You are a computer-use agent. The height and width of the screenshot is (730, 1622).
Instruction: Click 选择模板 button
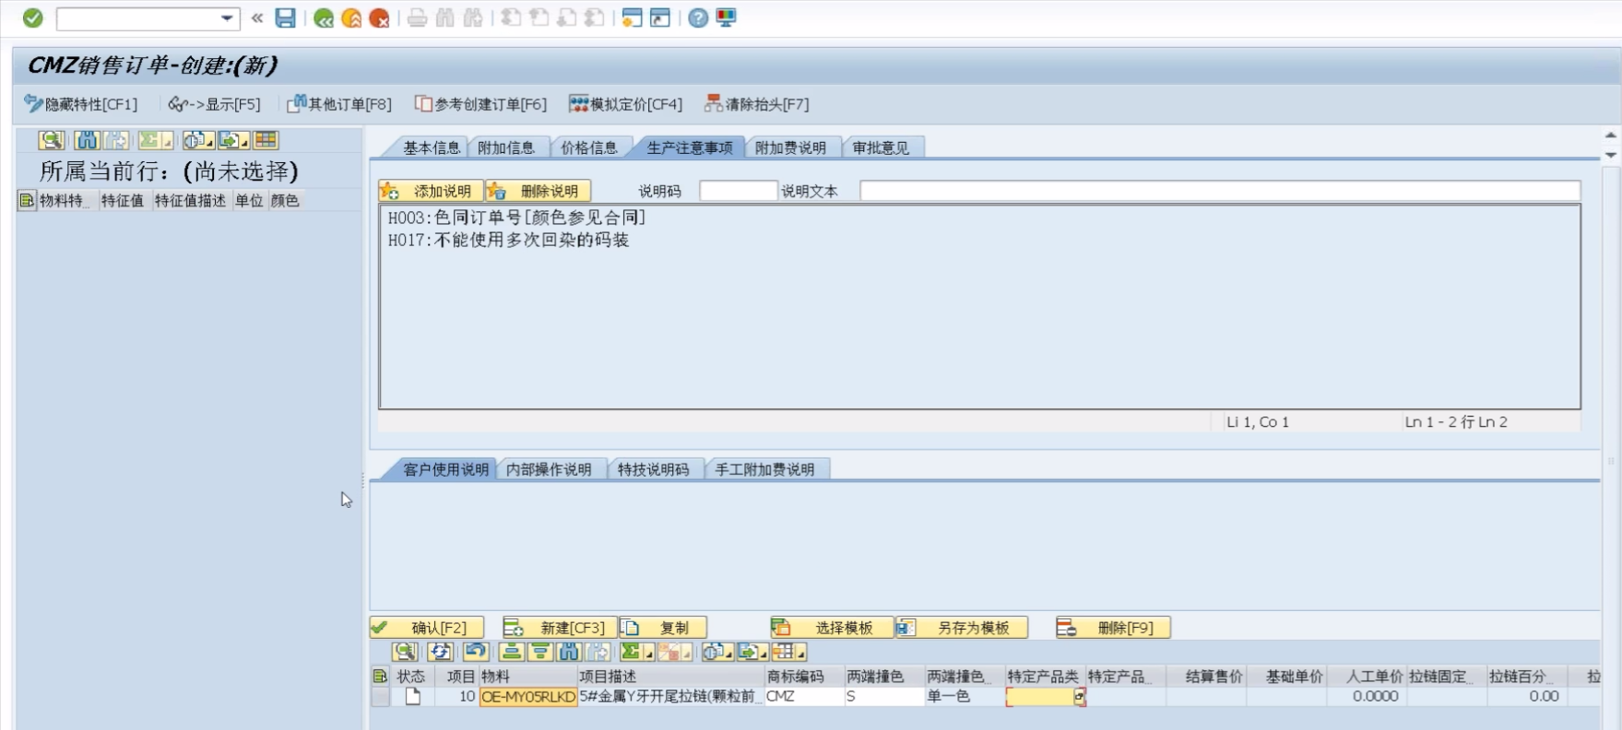pyautogui.click(x=833, y=628)
